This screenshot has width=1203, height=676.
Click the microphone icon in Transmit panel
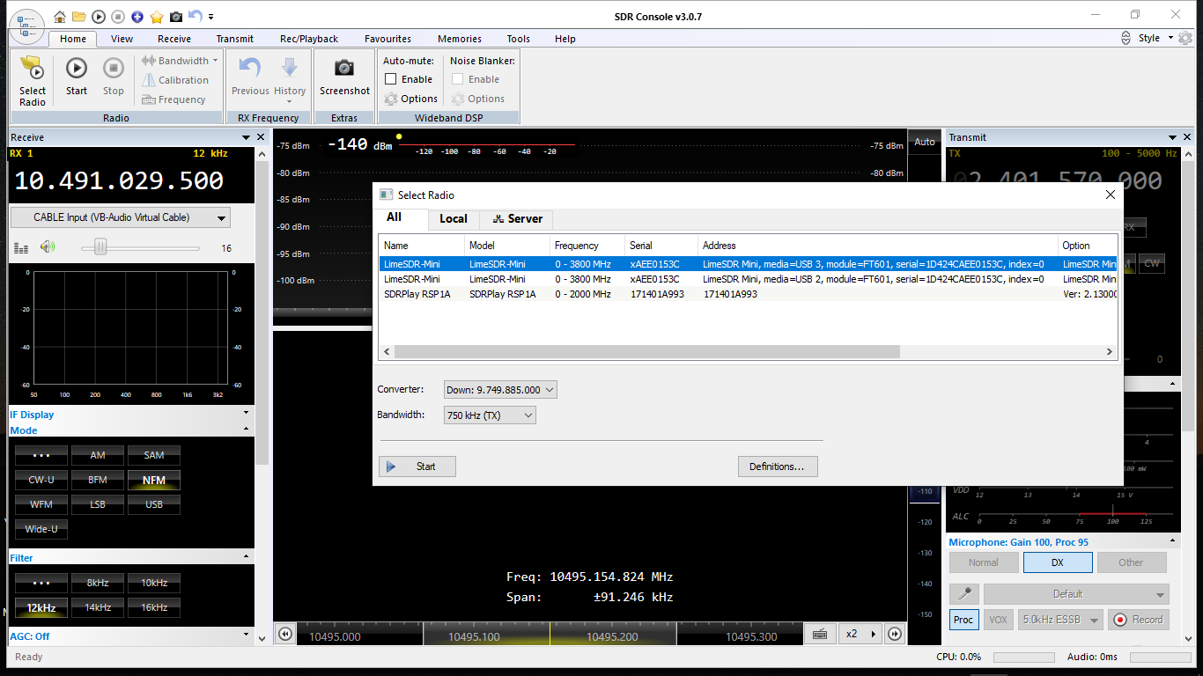[x=966, y=594]
